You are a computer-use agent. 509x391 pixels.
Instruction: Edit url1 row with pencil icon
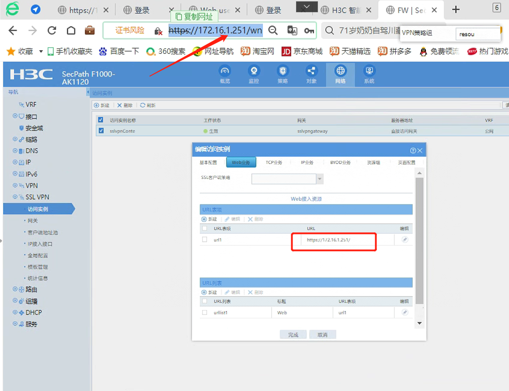coord(404,240)
